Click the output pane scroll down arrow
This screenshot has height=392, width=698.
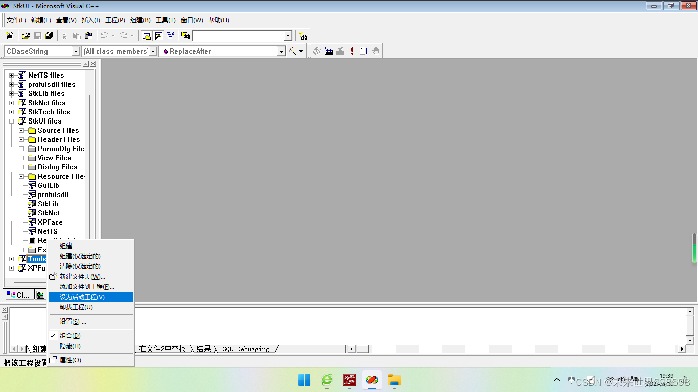point(690,340)
